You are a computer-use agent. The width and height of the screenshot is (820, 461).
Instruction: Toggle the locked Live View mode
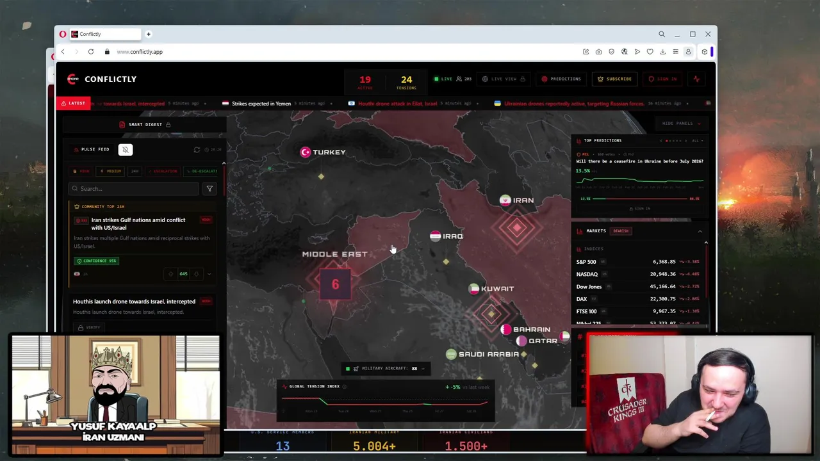pyautogui.click(x=504, y=79)
